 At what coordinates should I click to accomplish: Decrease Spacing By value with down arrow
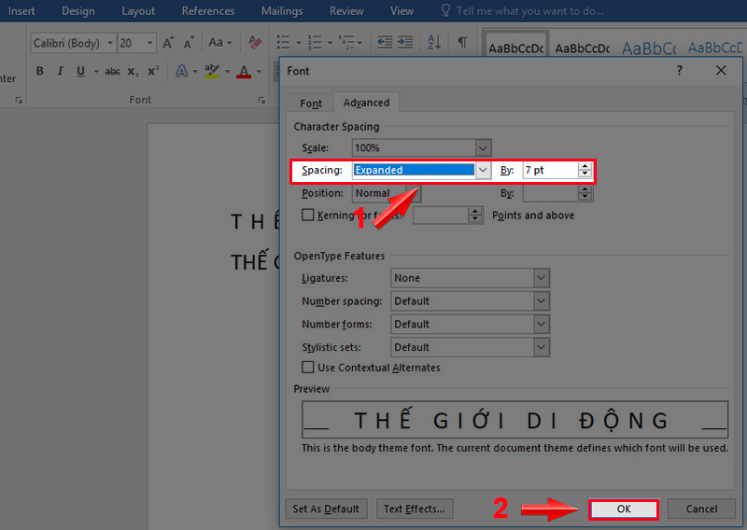[x=585, y=174]
